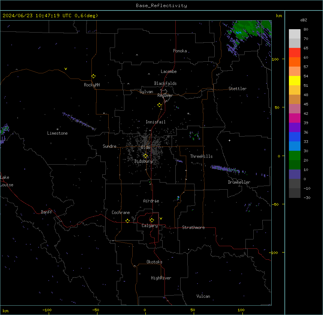Screen dimensions: 323x315
Task: Click the RedDeer city label
Action: pyautogui.click(x=165, y=95)
